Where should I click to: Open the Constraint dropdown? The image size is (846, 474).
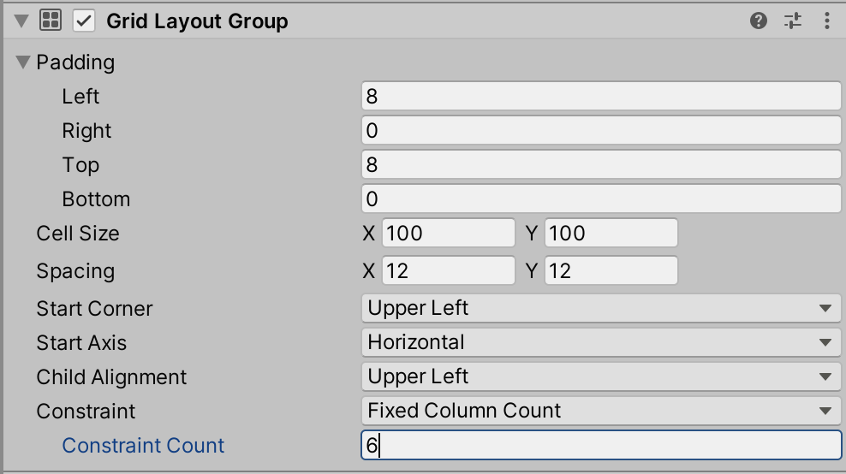[600, 411]
